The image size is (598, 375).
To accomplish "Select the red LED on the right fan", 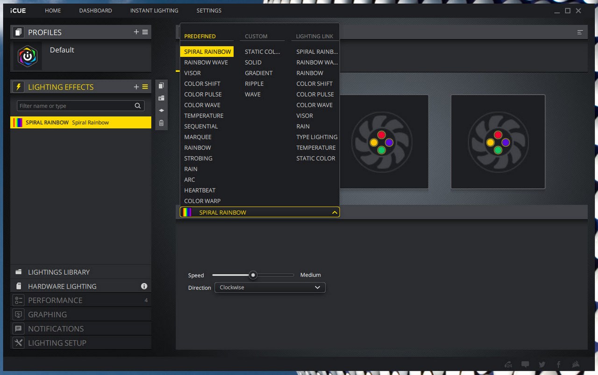I will pyautogui.click(x=498, y=135).
